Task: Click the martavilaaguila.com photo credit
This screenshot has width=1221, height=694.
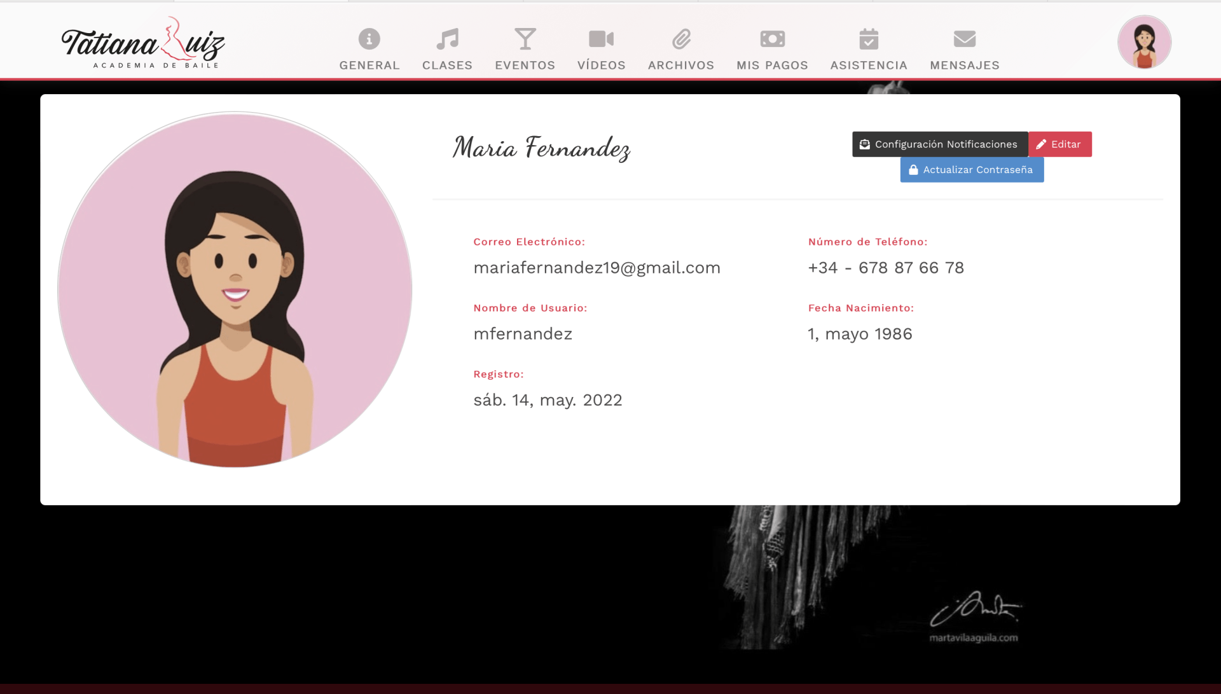Action: click(x=973, y=637)
